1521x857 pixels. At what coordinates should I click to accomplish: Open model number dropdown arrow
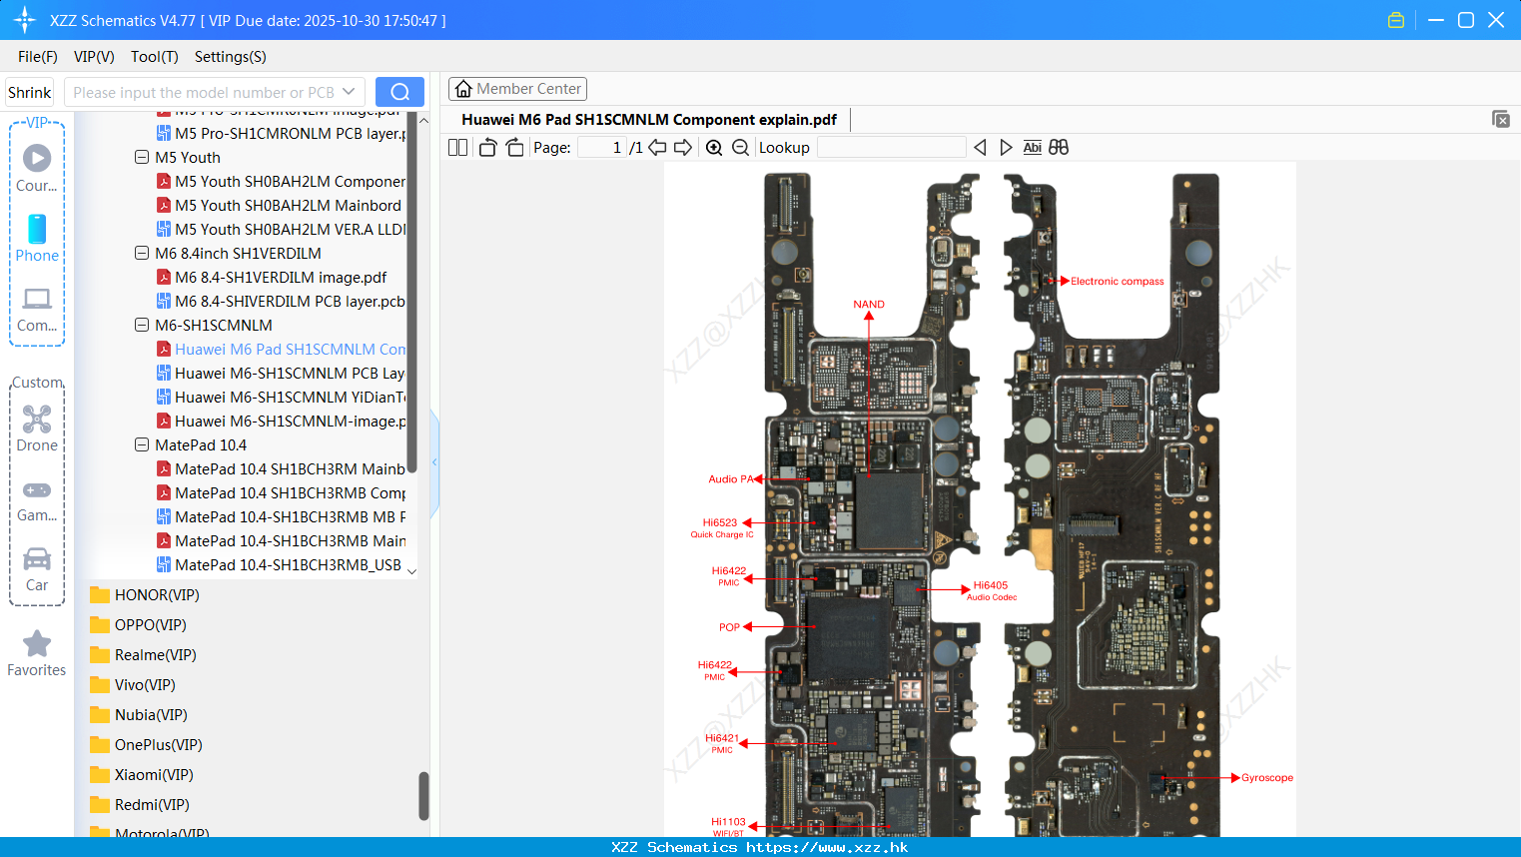point(349,92)
